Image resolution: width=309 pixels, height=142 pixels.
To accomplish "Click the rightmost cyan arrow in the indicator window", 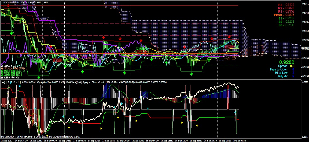I will coord(236,112).
